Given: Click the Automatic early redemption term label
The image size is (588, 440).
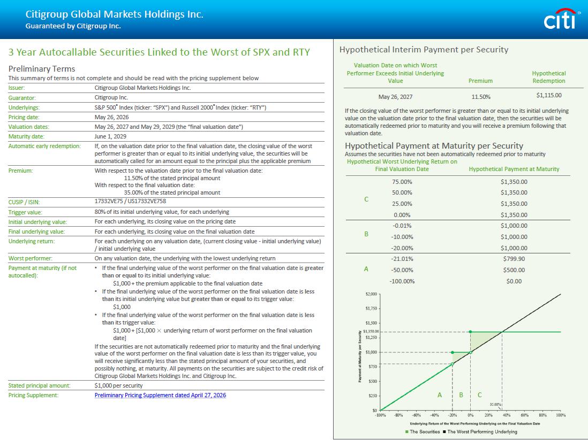Looking at the screenshot, I should (45, 145).
